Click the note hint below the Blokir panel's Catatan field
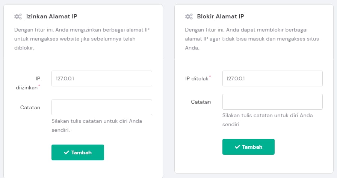The width and height of the screenshot is (337, 178). tap(267, 120)
